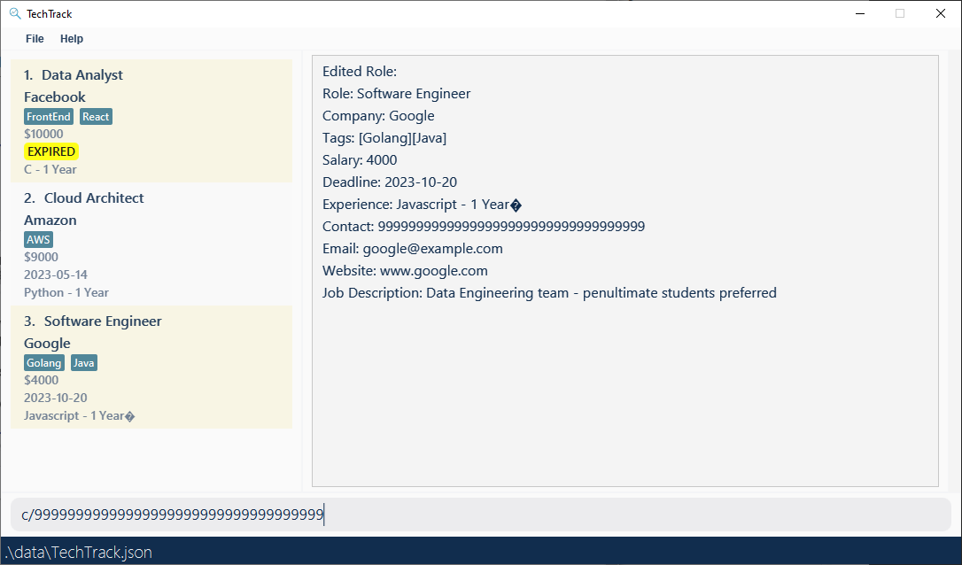Click 'Tags: [Golang][Java]' result line
Screen dimensions: 962x565
click(384, 137)
